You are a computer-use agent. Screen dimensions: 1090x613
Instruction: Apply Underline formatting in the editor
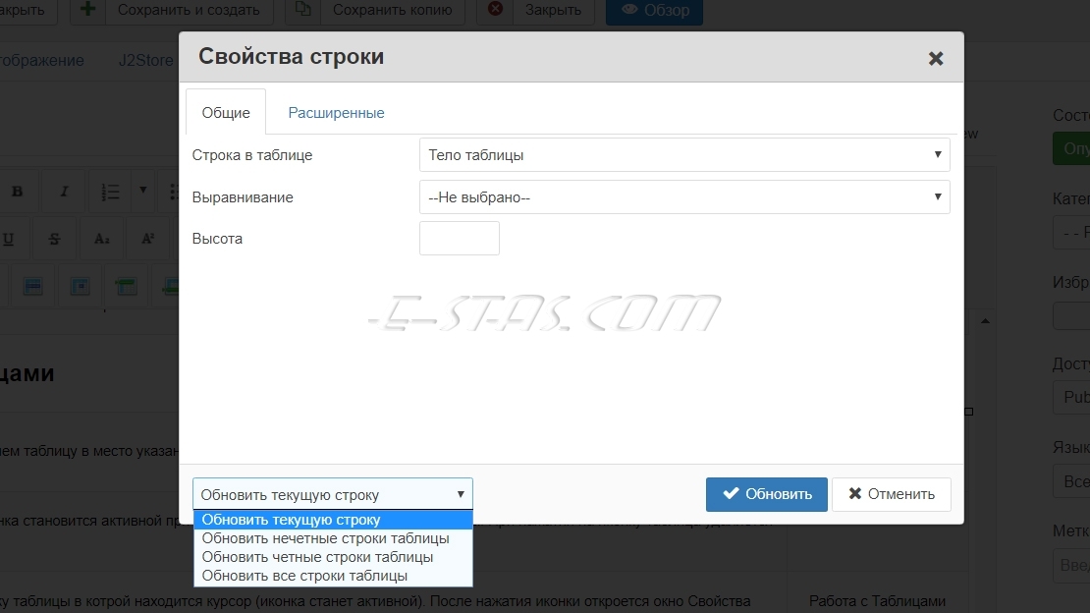pyautogui.click(x=8, y=239)
